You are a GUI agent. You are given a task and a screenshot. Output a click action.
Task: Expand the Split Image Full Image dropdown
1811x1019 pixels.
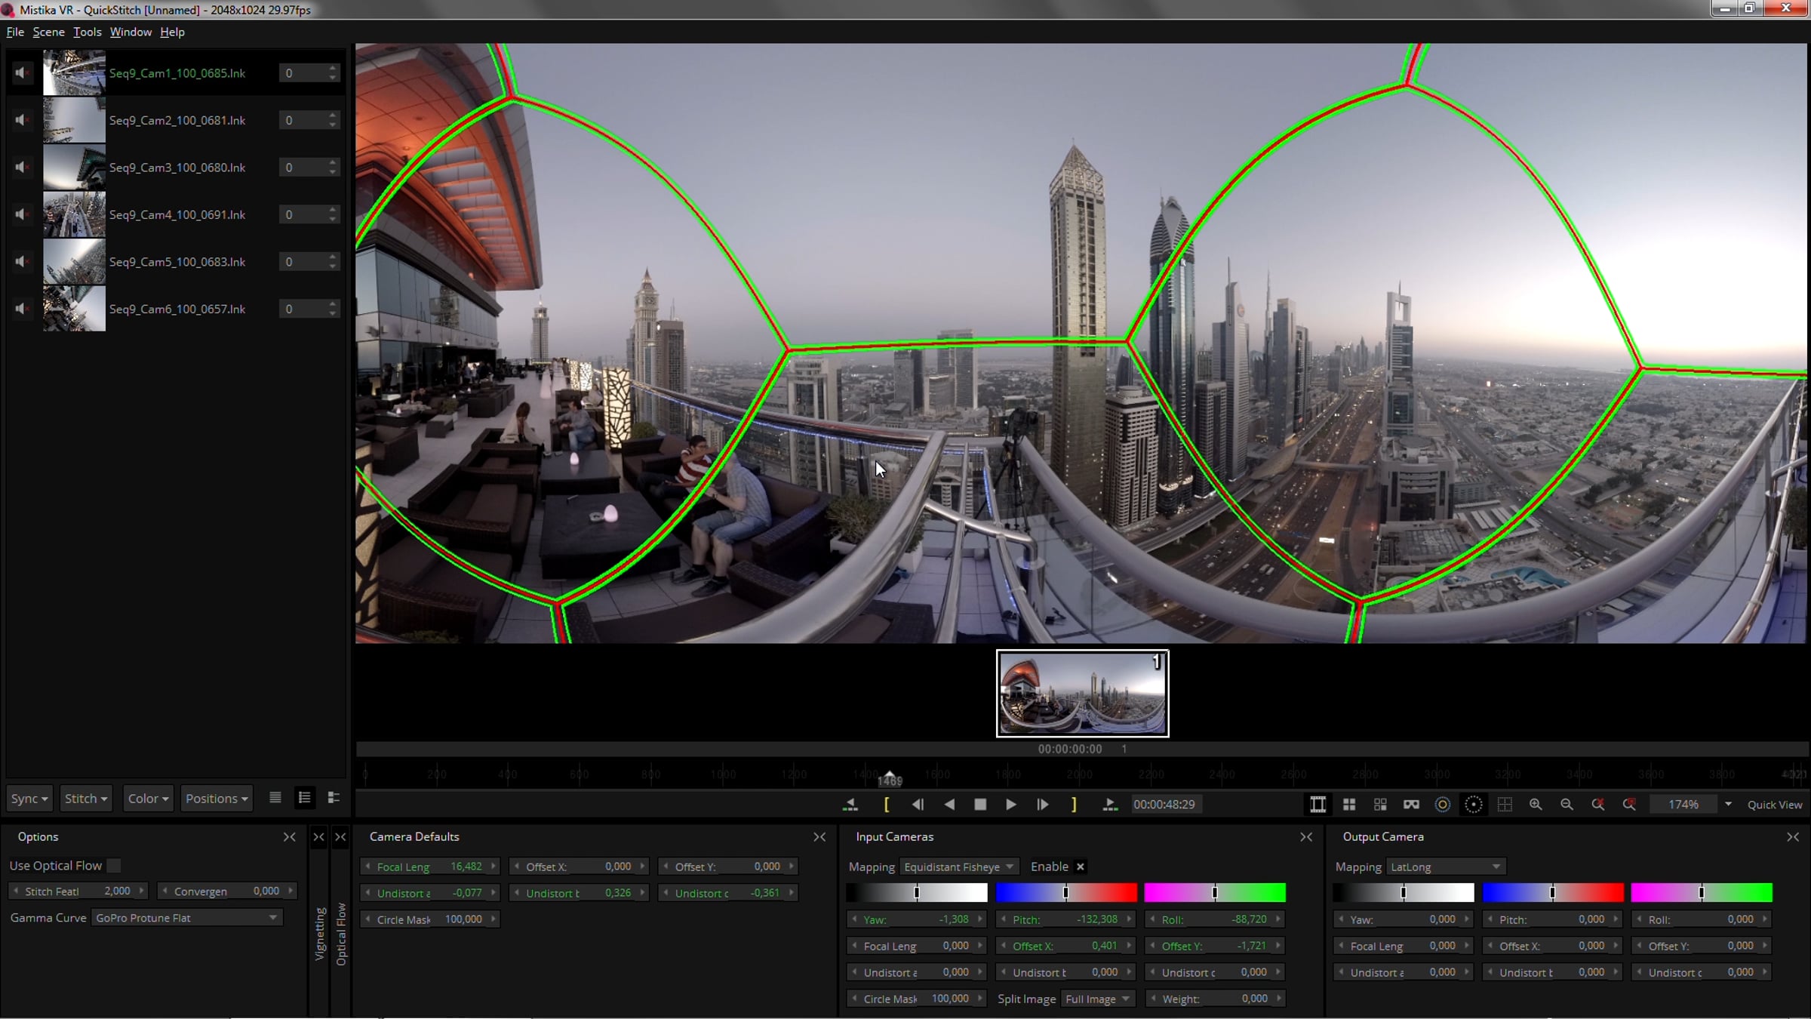coord(1097,999)
